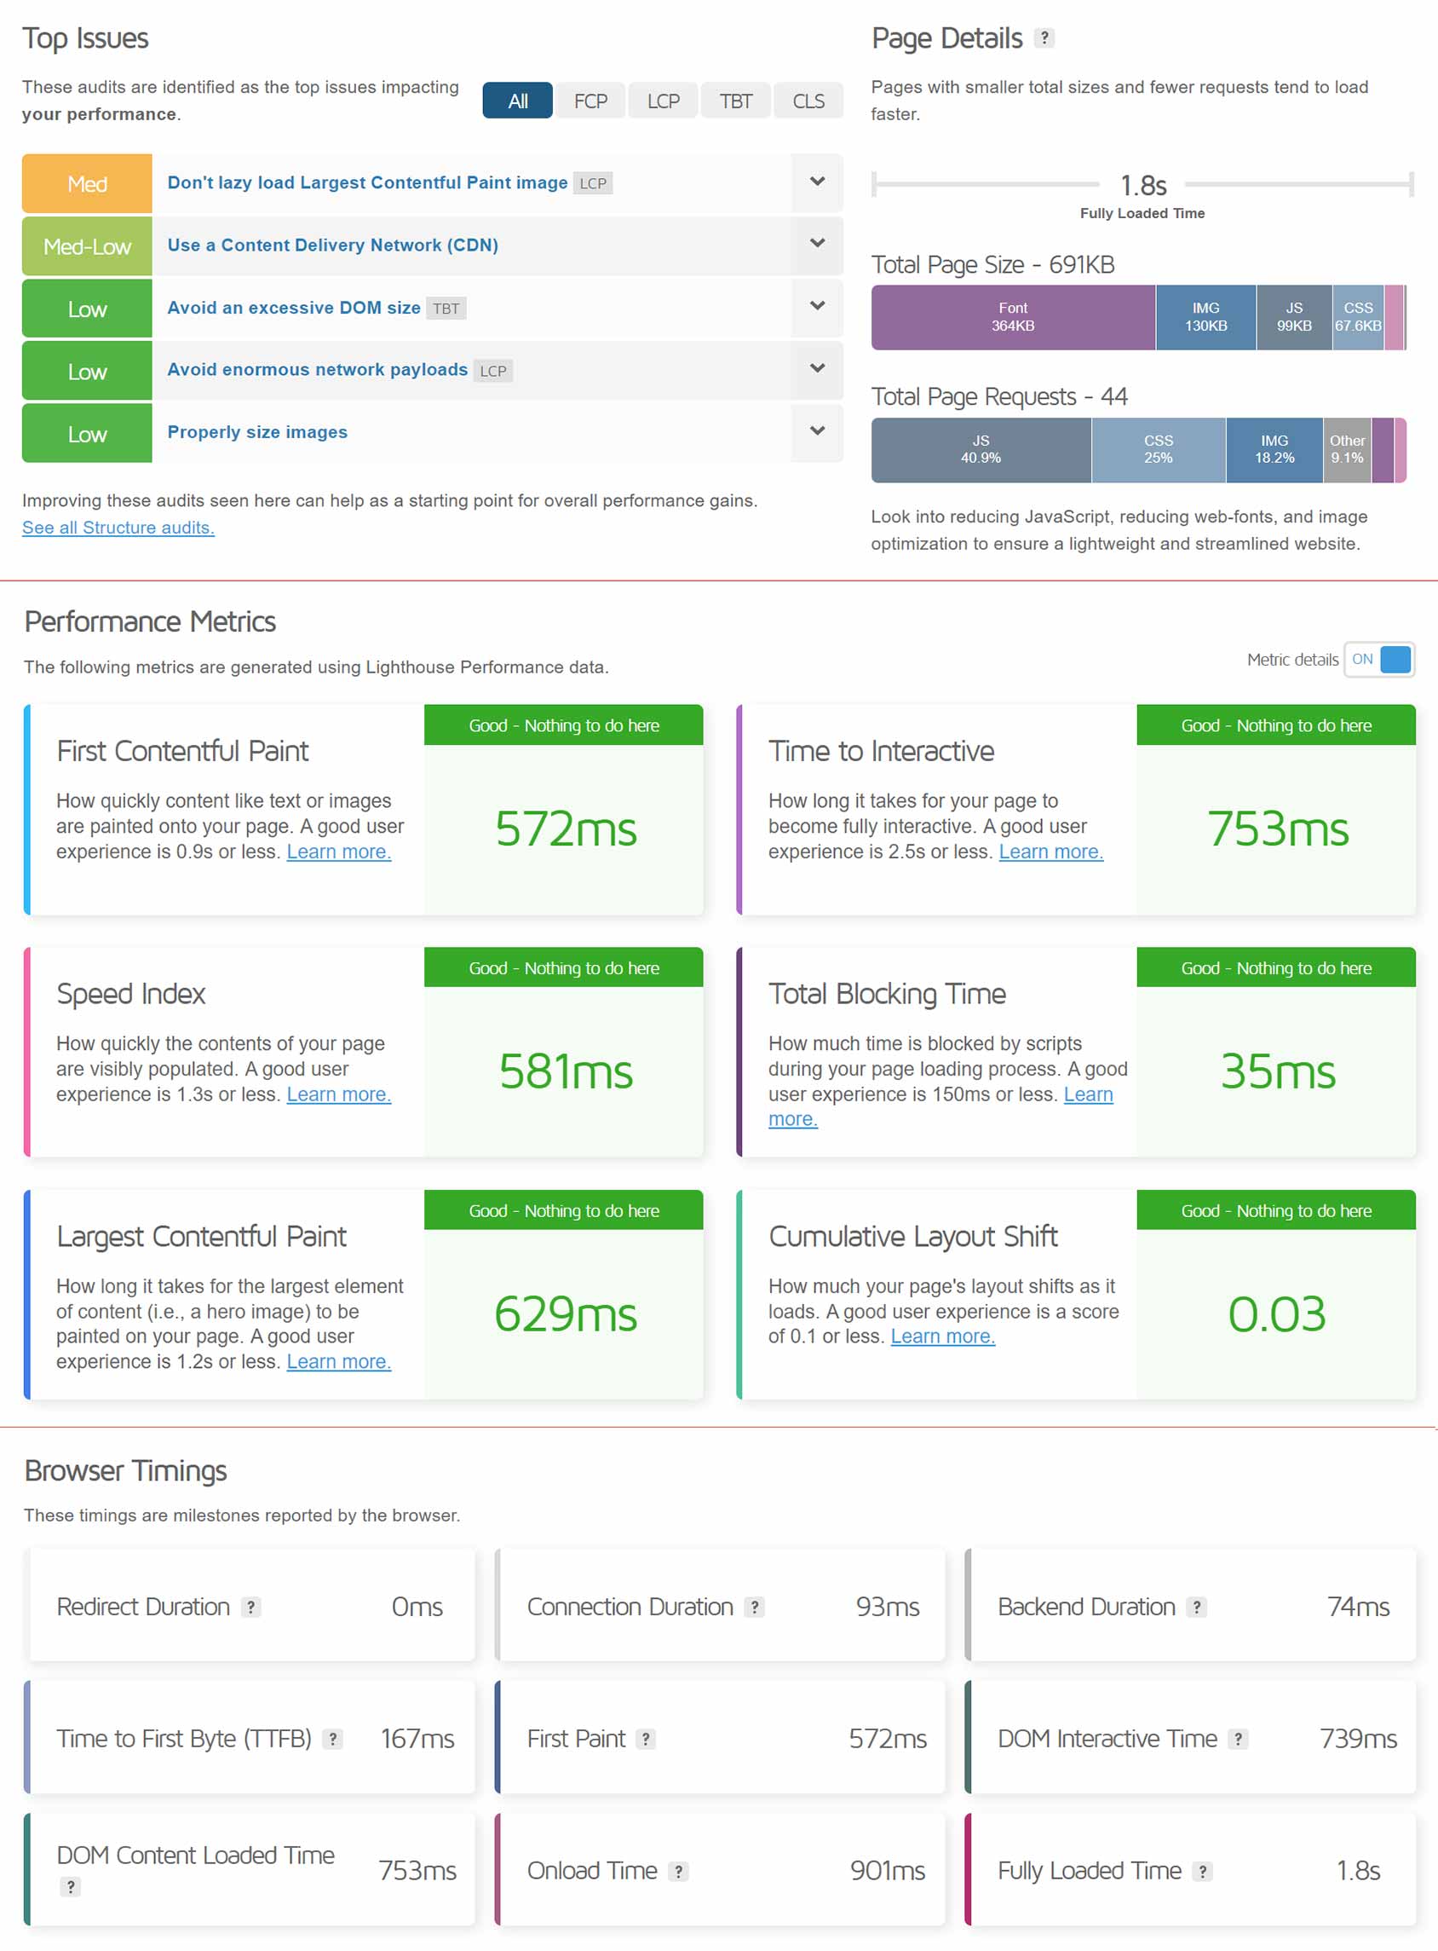
Task: Click Properly size images audit title
Action: click(256, 433)
